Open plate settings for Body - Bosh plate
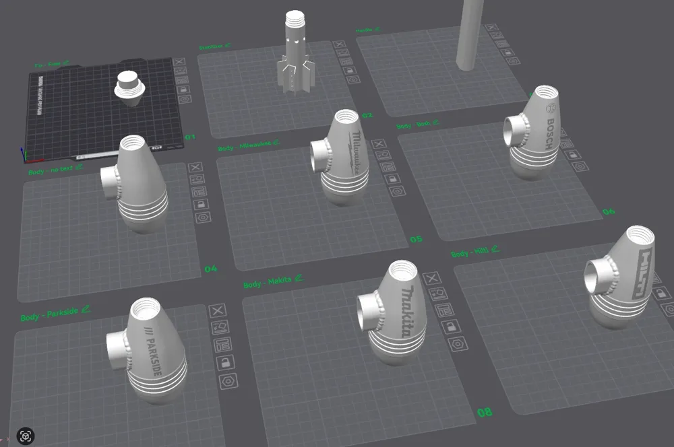Image resolution: width=674 pixels, height=447 pixels. pyautogui.click(x=580, y=166)
